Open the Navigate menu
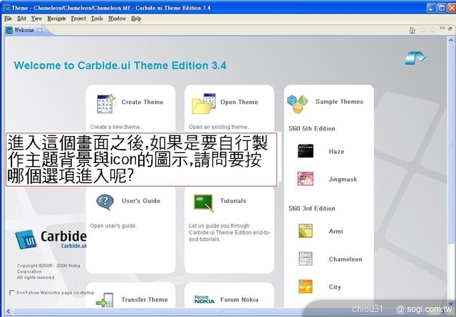Screen dimensions: 456x317 pos(56,19)
